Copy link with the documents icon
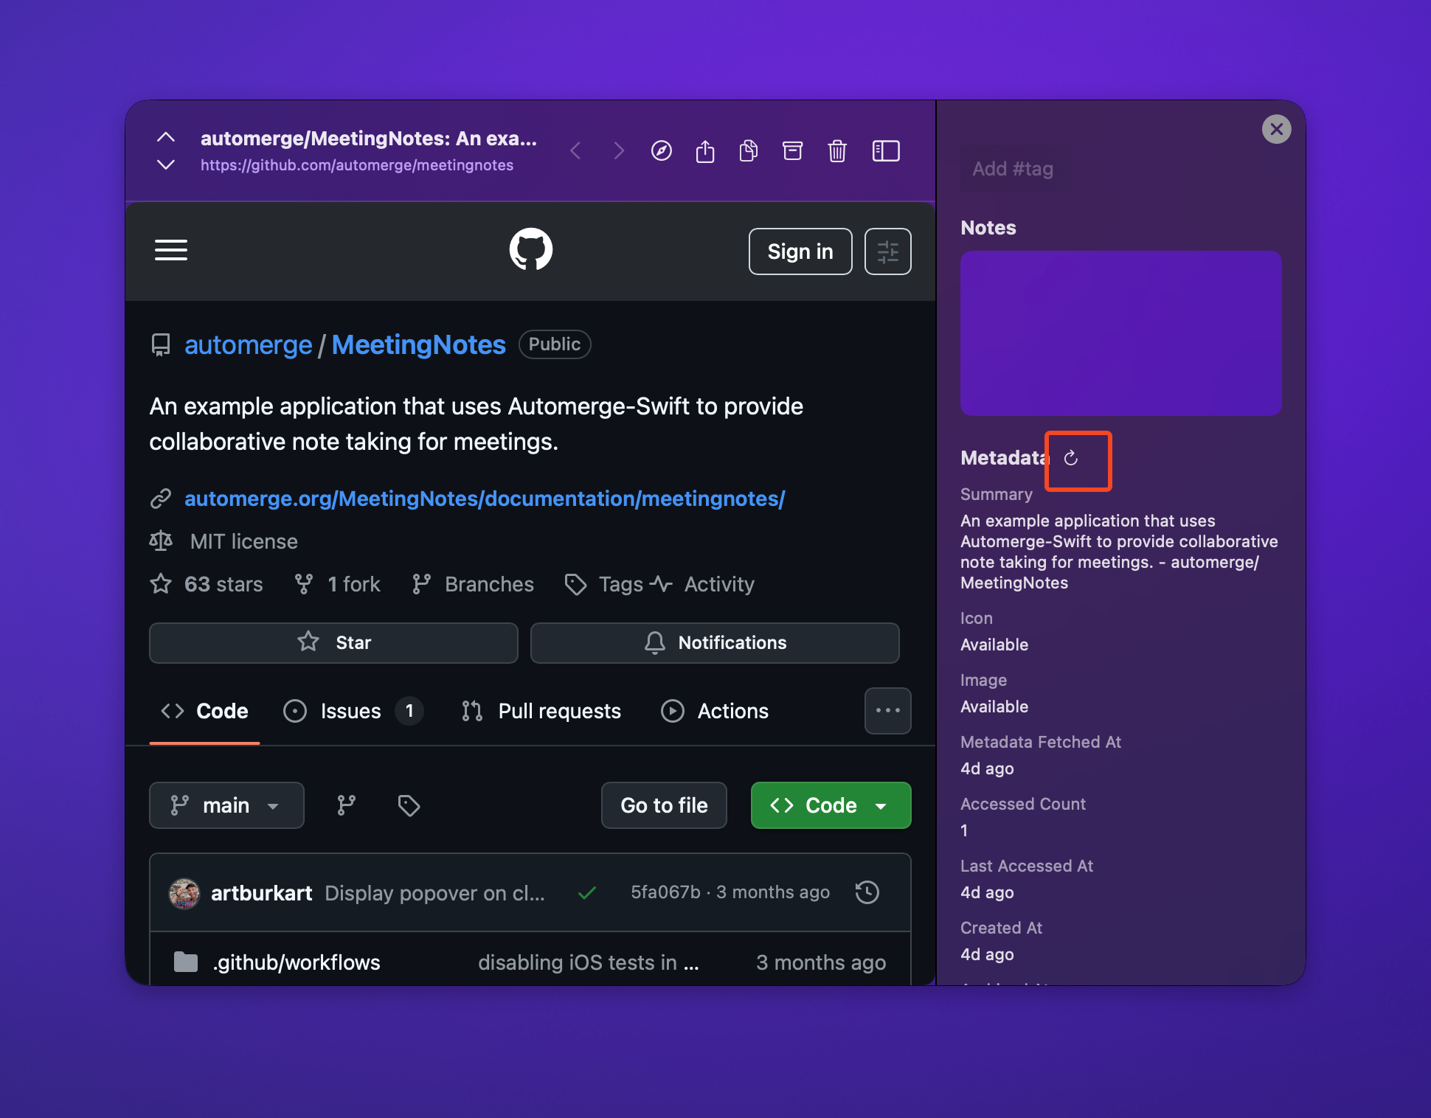The width and height of the screenshot is (1431, 1118). (x=749, y=151)
